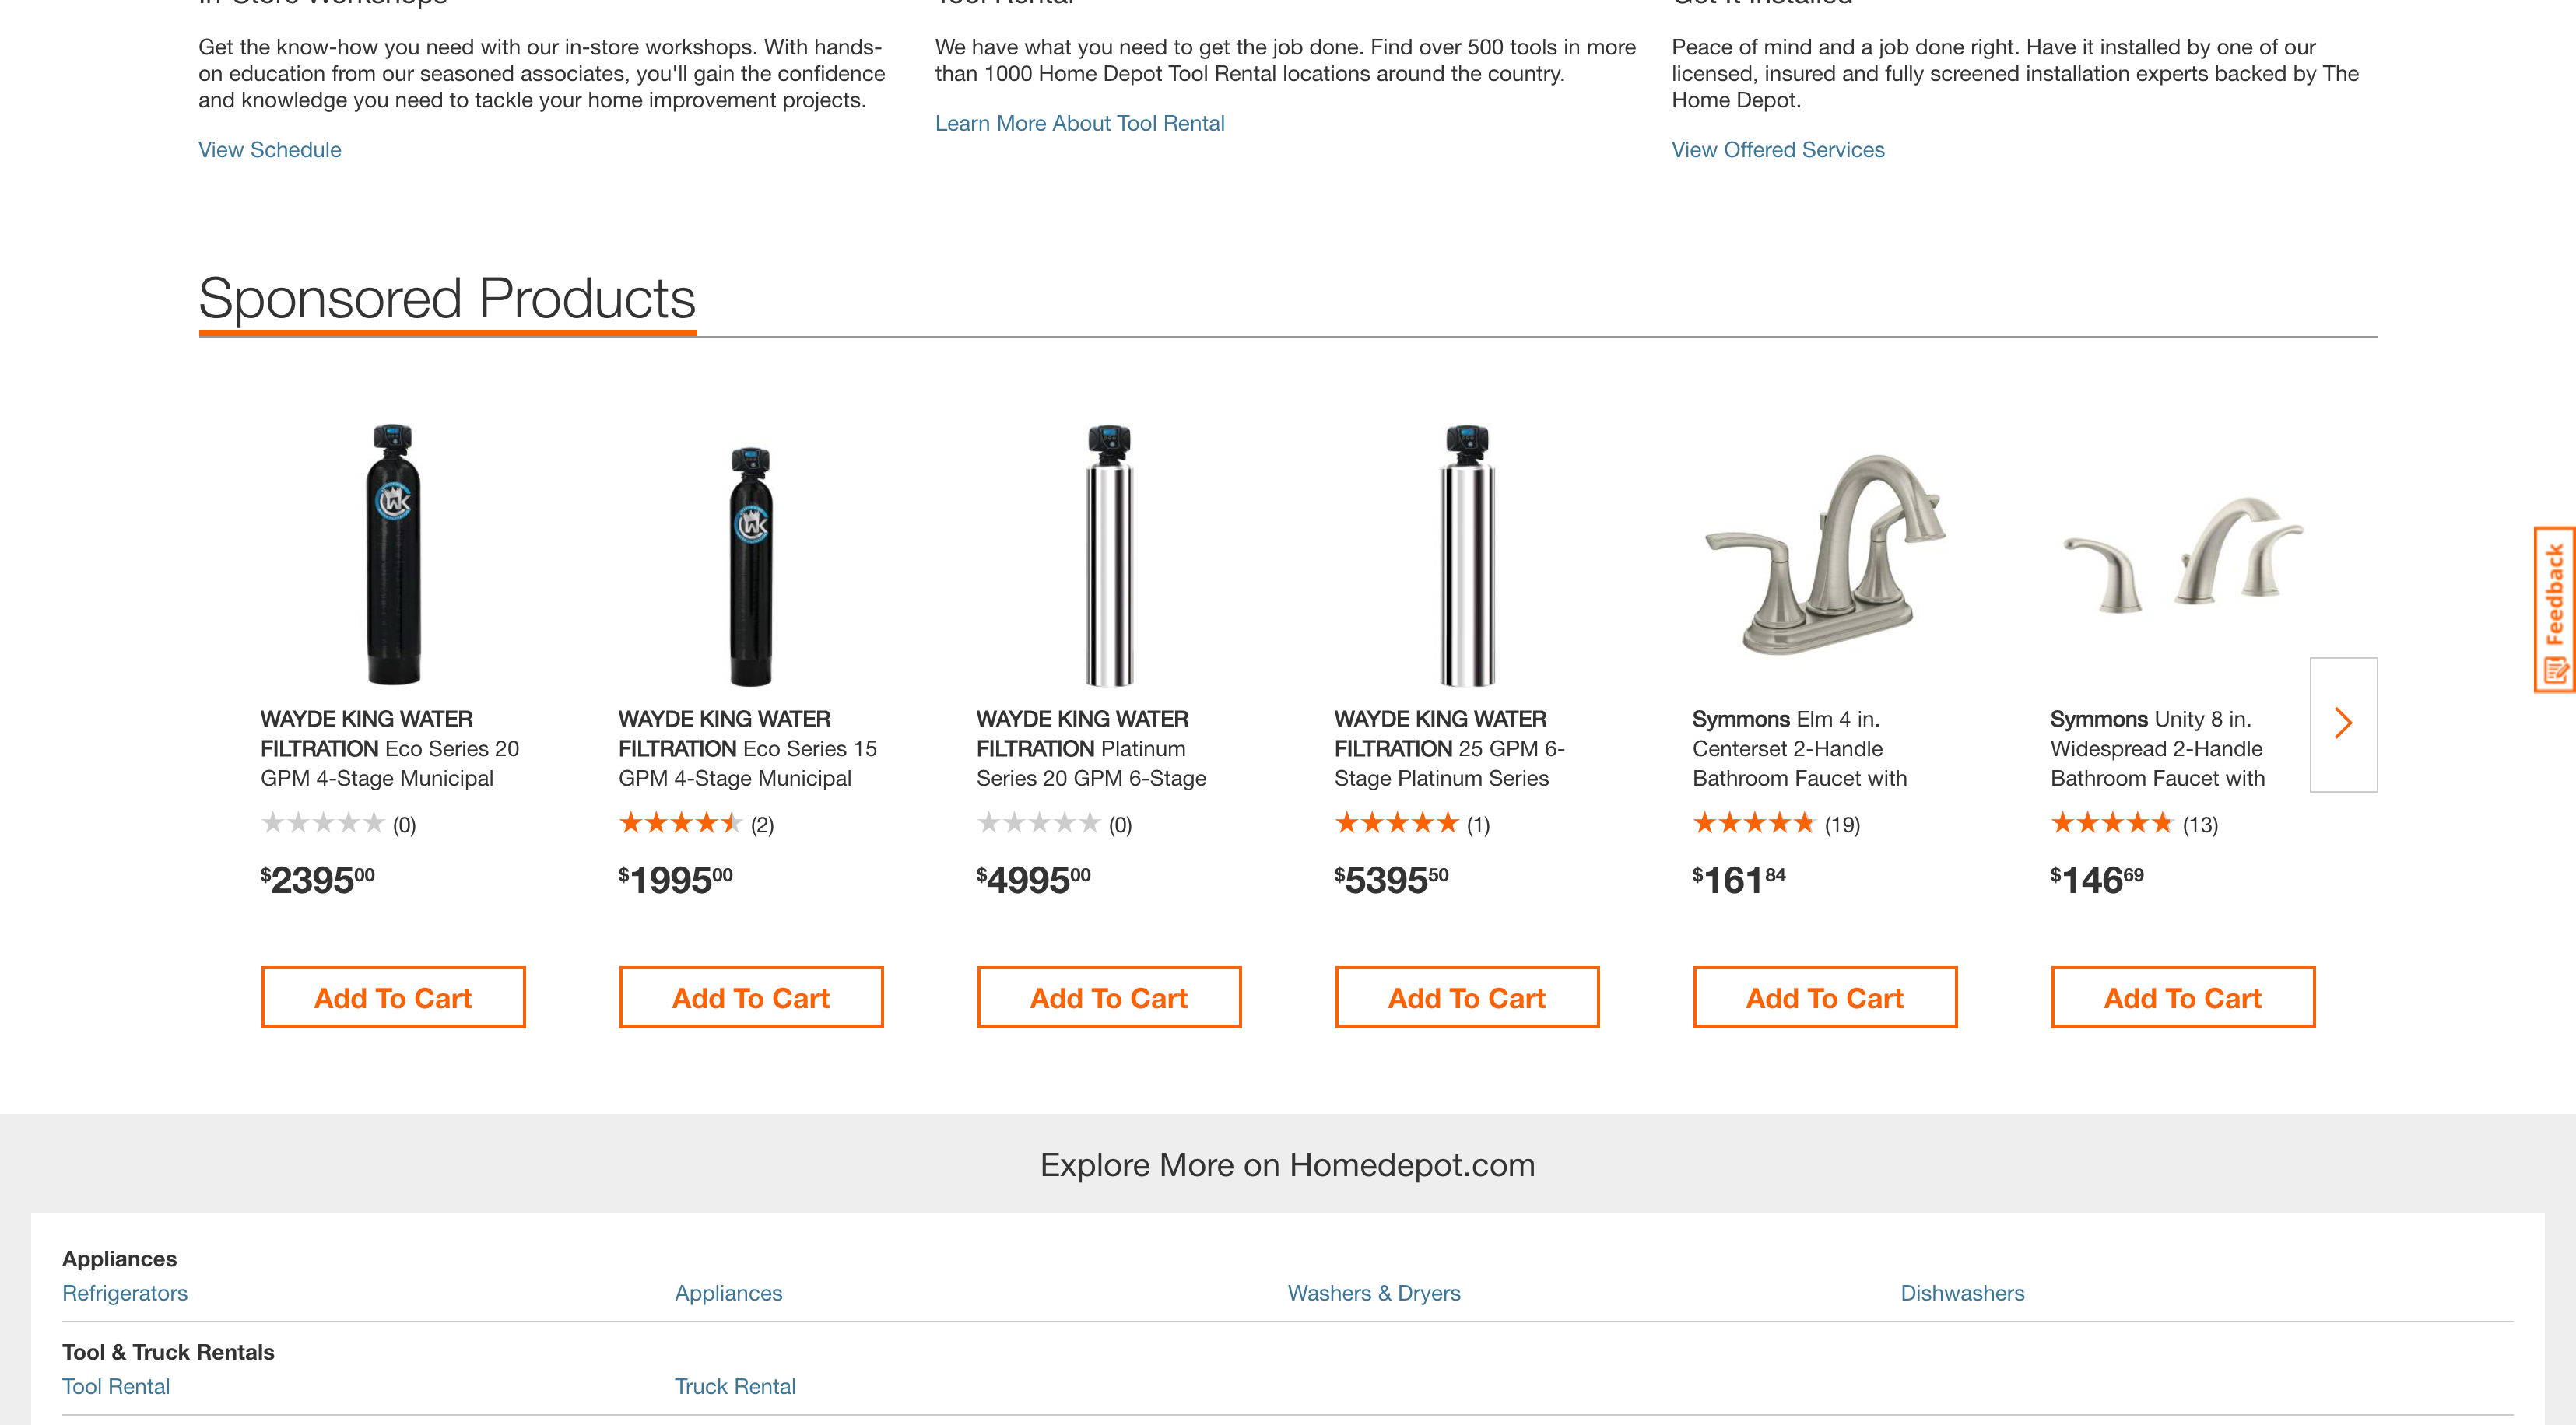Go to the Washers & Dryers link
Image resolution: width=2576 pixels, height=1425 pixels.
(1373, 1293)
